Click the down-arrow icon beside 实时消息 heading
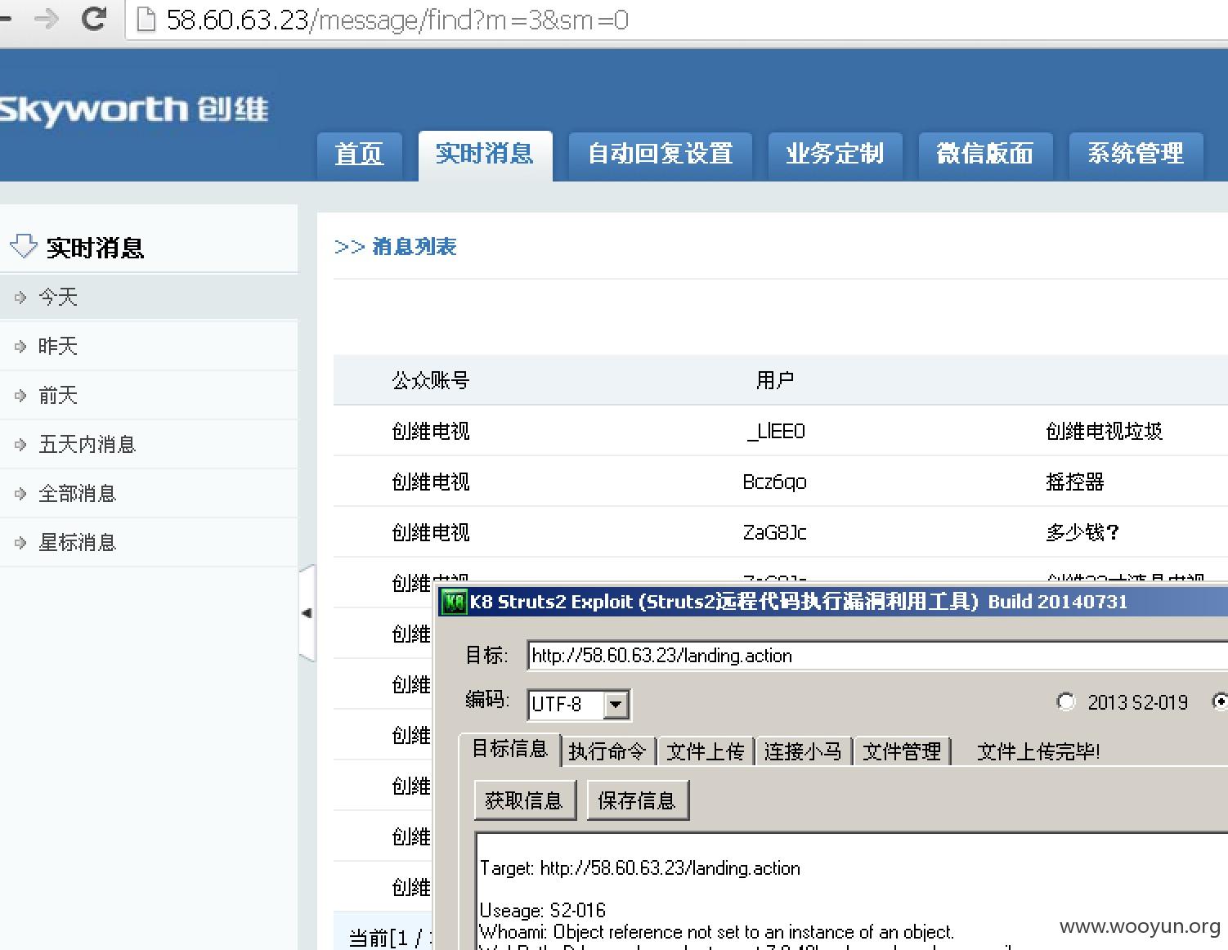The height and width of the screenshot is (950, 1228). pos(23,245)
